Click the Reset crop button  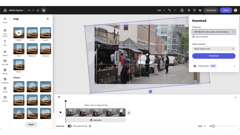tap(31, 124)
